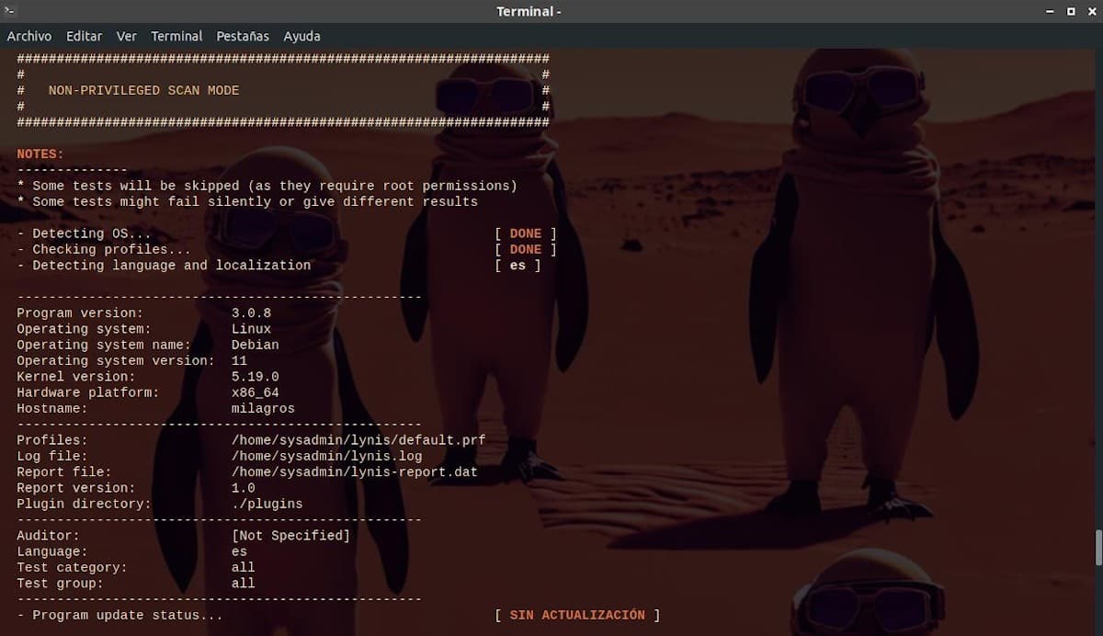Click the 'Detecting OS...' line
Viewport: 1103px width, 636px height.
point(84,233)
